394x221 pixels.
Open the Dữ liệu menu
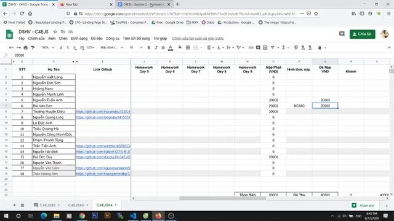(x=97, y=38)
